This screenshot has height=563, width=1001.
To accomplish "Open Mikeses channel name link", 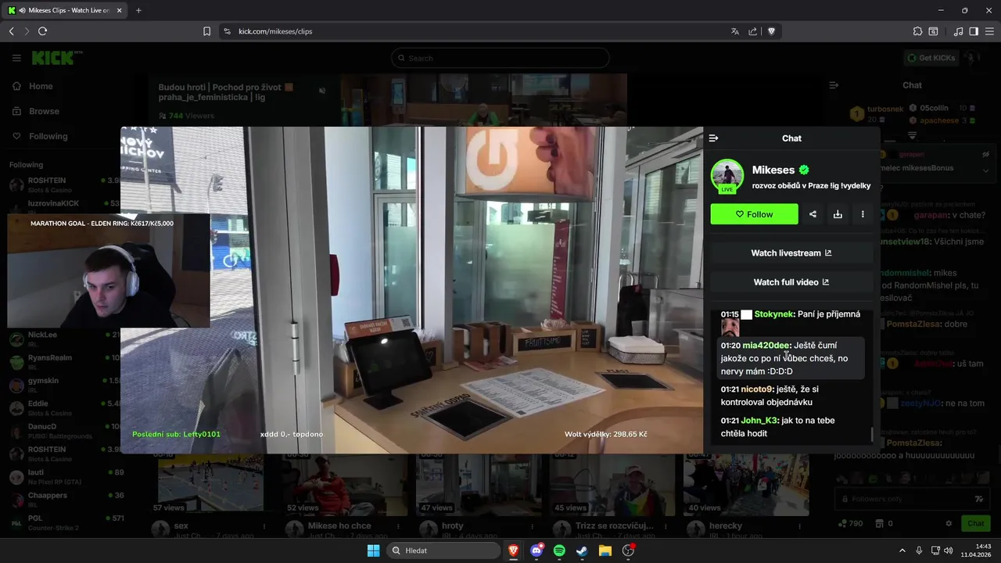I will tap(773, 170).
